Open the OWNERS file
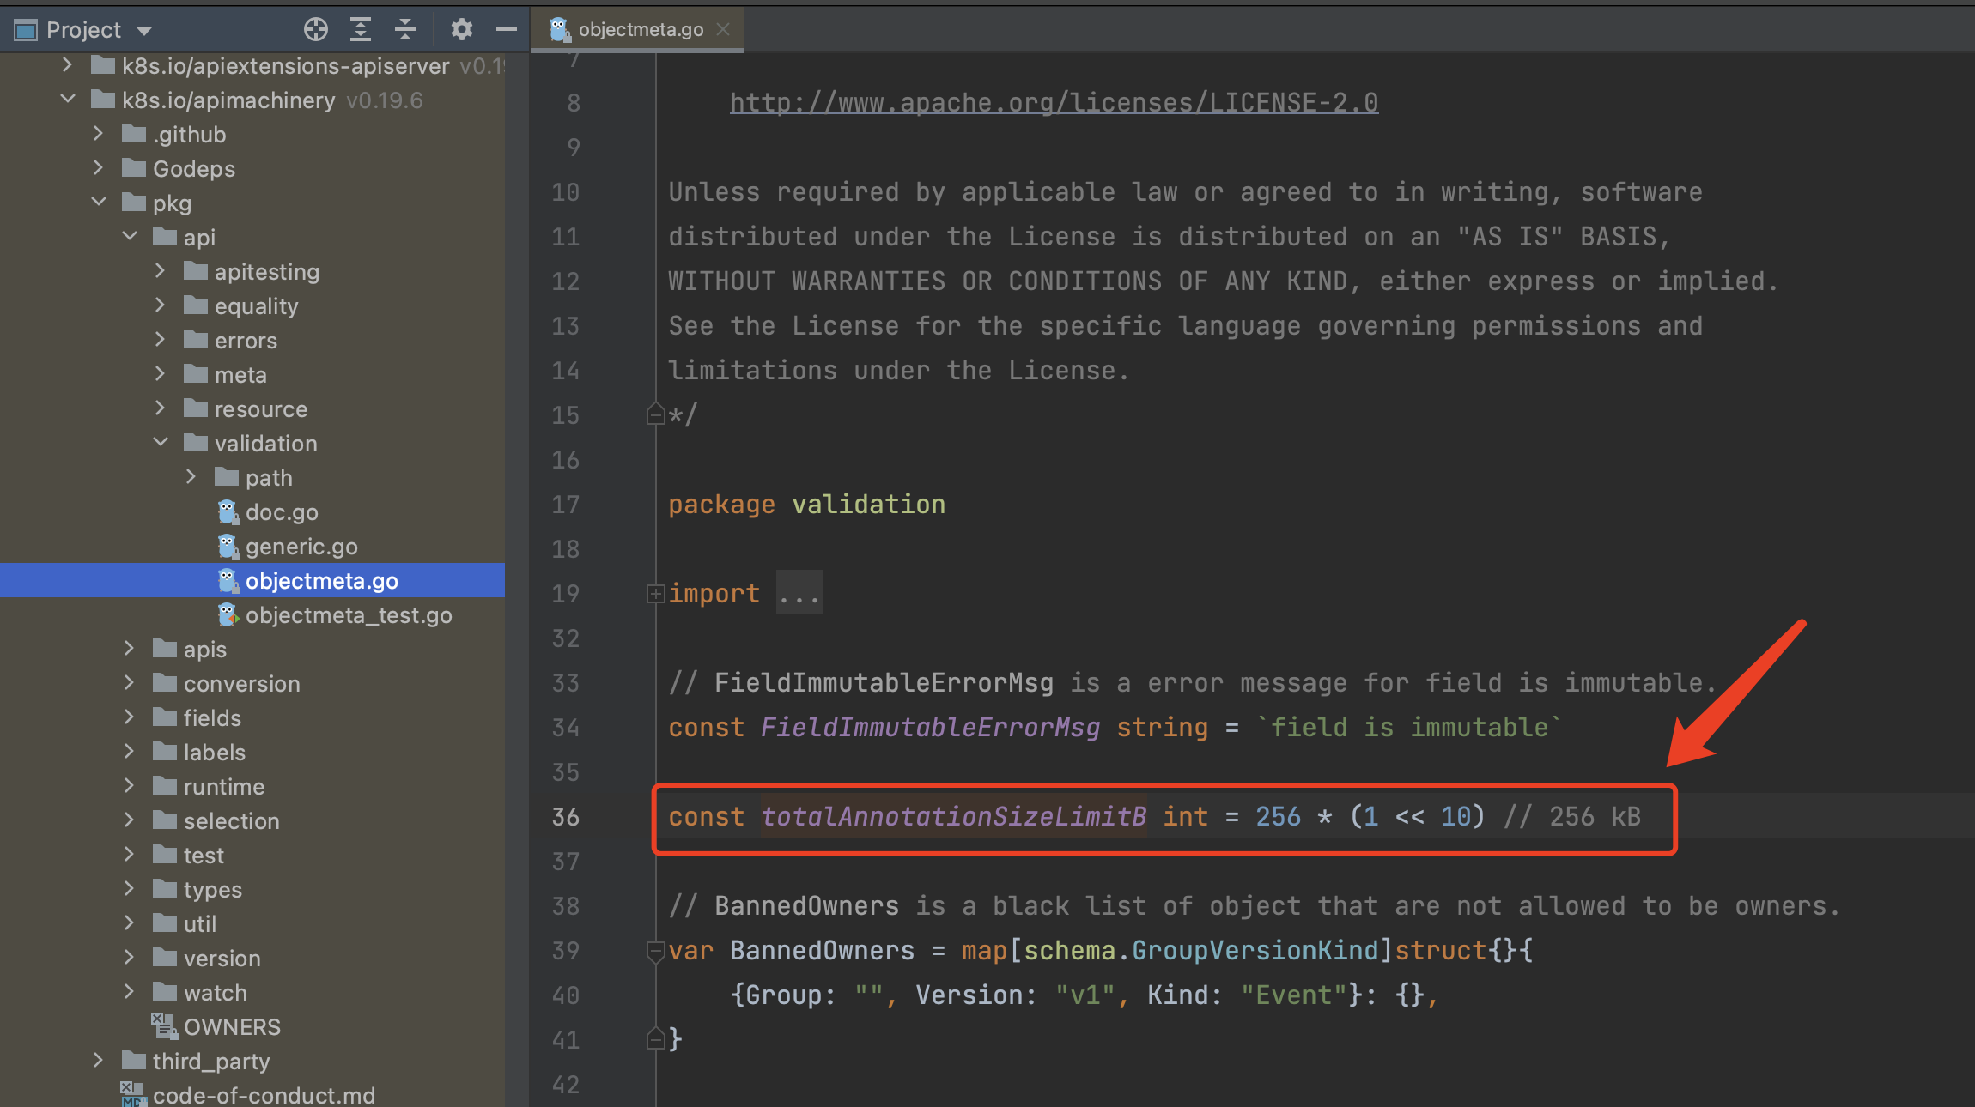 pos(232,1027)
